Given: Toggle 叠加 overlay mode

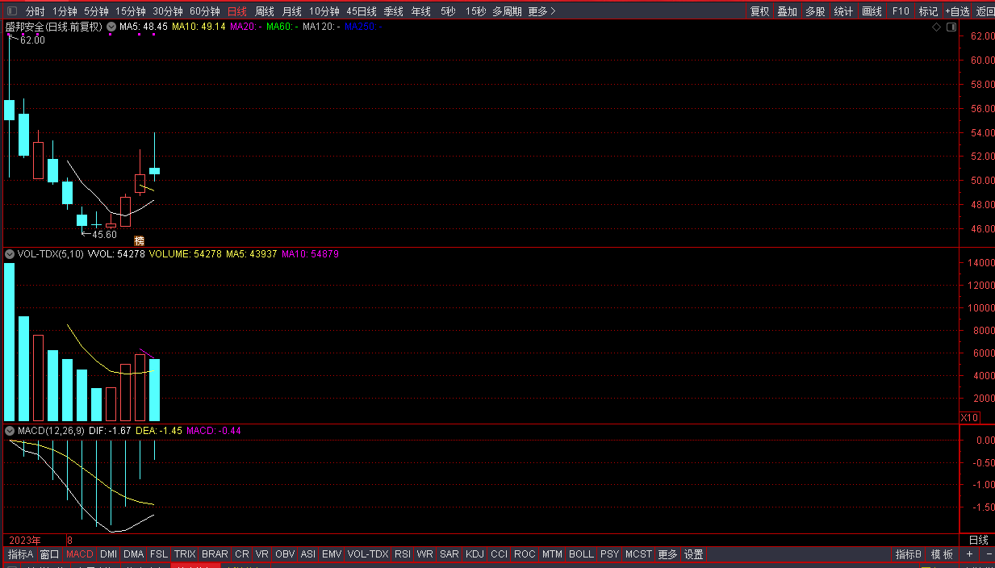Looking at the screenshot, I should coord(787,11).
